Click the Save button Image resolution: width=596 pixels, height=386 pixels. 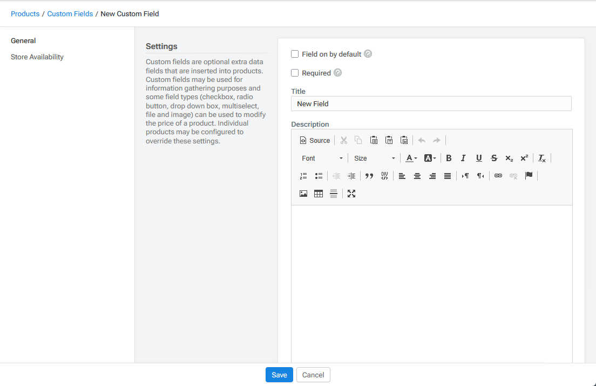pyautogui.click(x=279, y=375)
